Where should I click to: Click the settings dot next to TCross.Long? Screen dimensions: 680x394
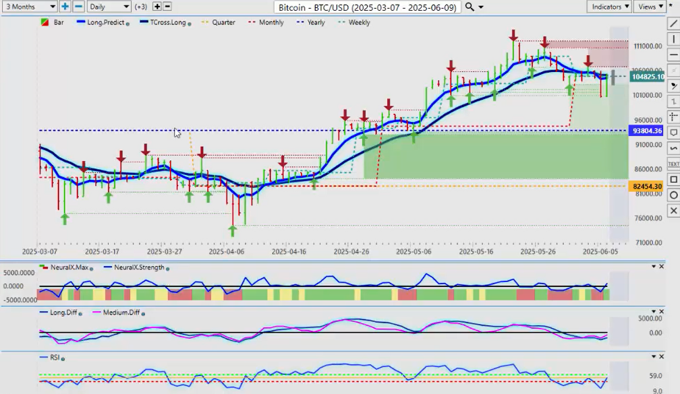190,24
